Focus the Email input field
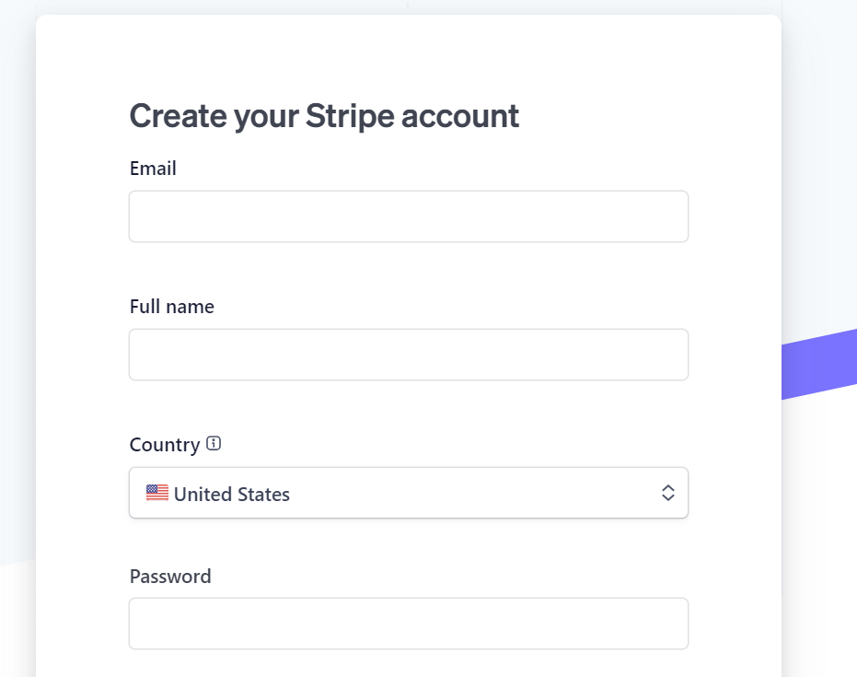This screenshot has height=677, width=857. (409, 216)
